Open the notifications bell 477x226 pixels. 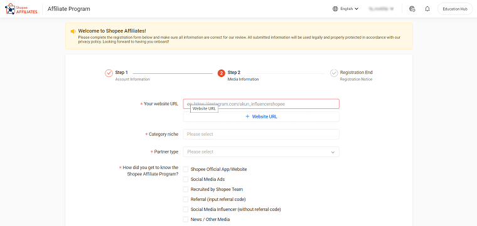click(427, 9)
